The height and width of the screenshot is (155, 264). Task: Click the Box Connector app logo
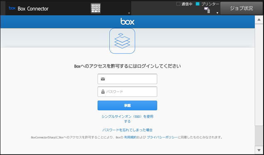[12, 8]
